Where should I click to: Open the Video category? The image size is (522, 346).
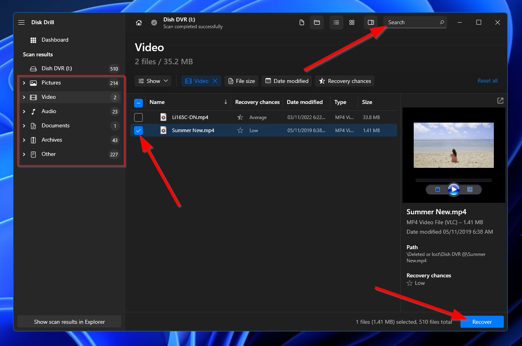(69, 97)
